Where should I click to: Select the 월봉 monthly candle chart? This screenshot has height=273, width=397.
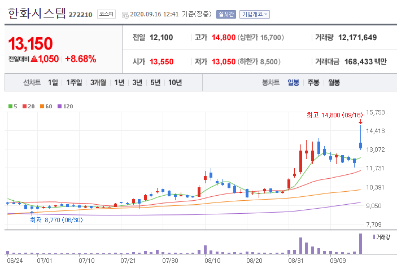tap(334, 82)
